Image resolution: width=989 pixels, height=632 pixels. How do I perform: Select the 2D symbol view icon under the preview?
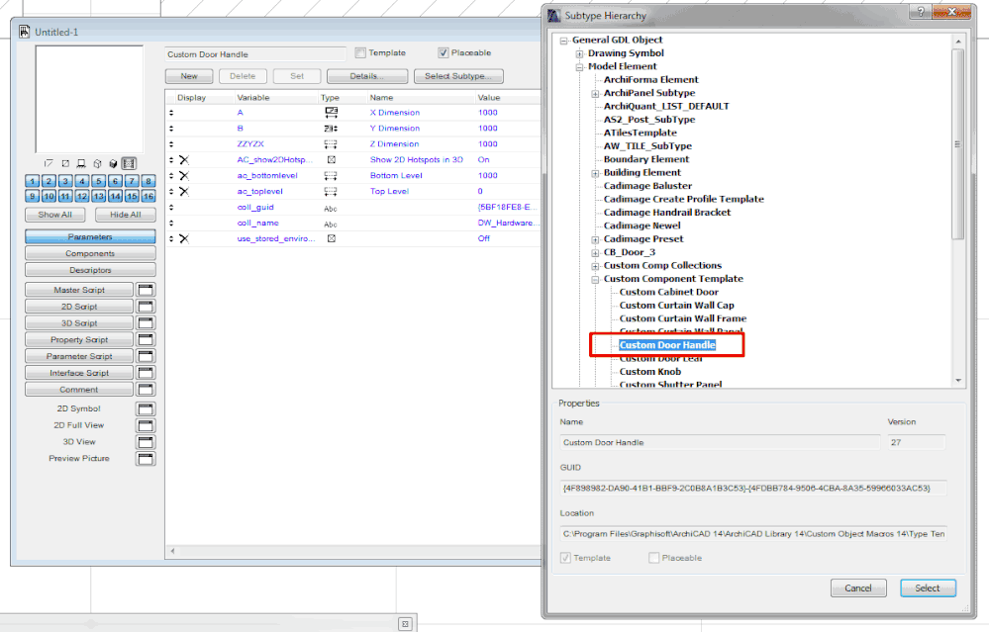tap(49, 163)
